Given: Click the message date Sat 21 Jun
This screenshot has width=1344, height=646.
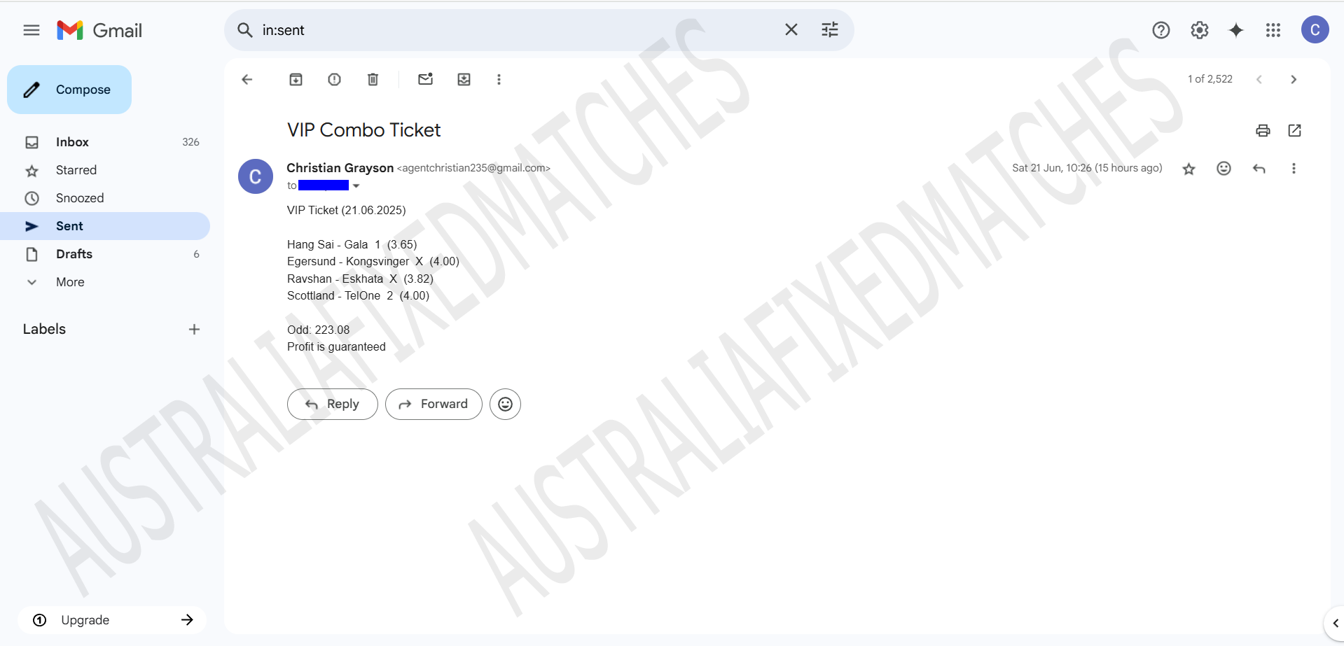Looking at the screenshot, I should pos(1087,168).
